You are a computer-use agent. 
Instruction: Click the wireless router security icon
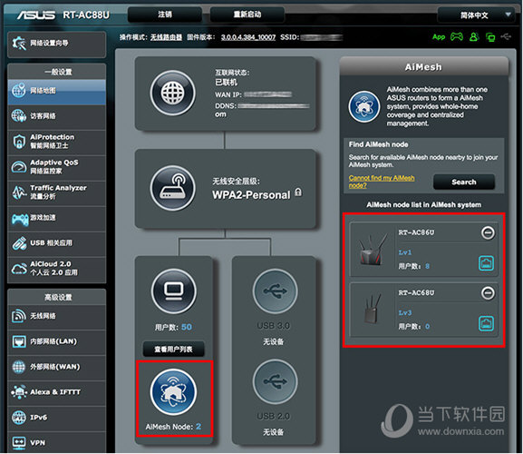pyautogui.click(x=172, y=188)
